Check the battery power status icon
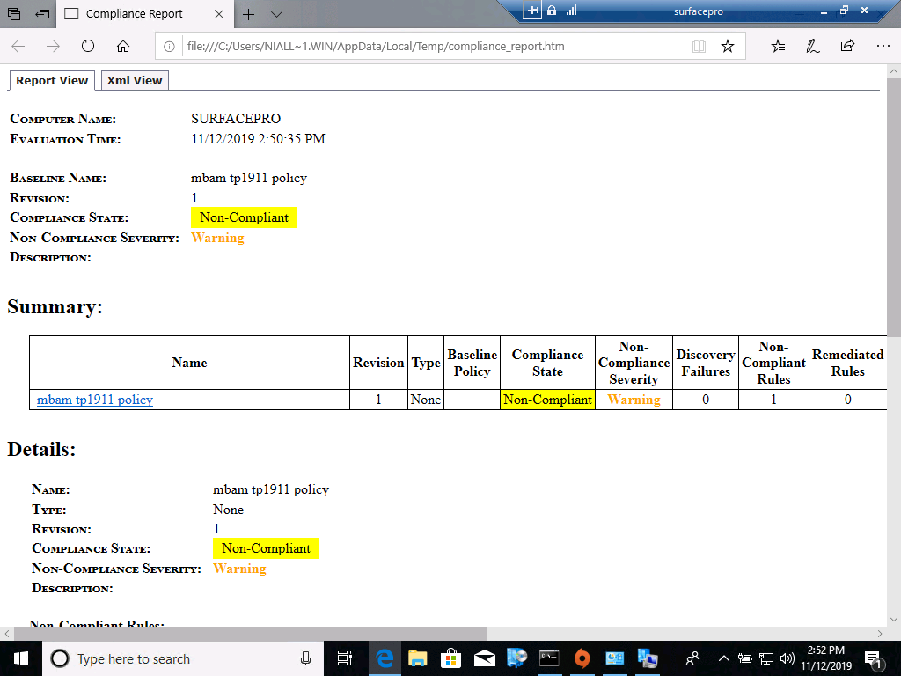 [745, 658]
